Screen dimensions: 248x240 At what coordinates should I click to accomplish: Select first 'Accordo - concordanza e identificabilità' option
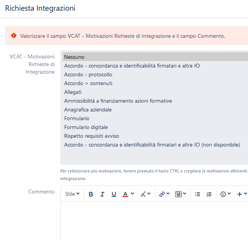pyautogui.click(x=155, y=66)
